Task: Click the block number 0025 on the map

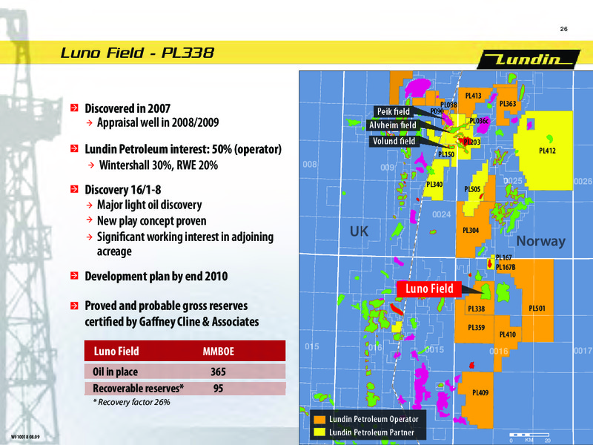Action: click(513, 181)
